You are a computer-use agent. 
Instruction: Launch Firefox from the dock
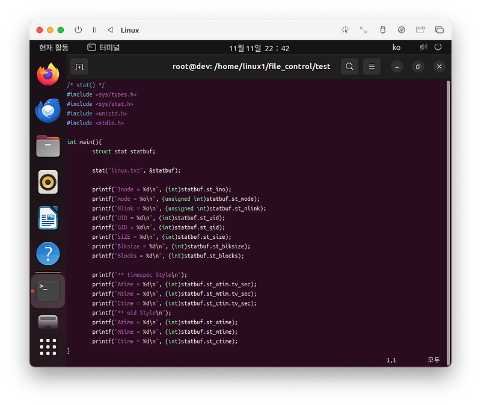(47, 75)
